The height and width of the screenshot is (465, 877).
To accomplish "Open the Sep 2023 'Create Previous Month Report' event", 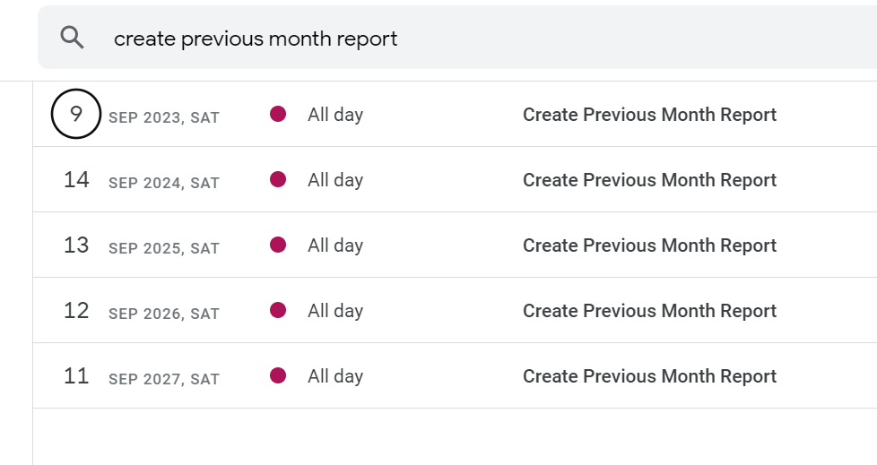I will click(649, 115).
